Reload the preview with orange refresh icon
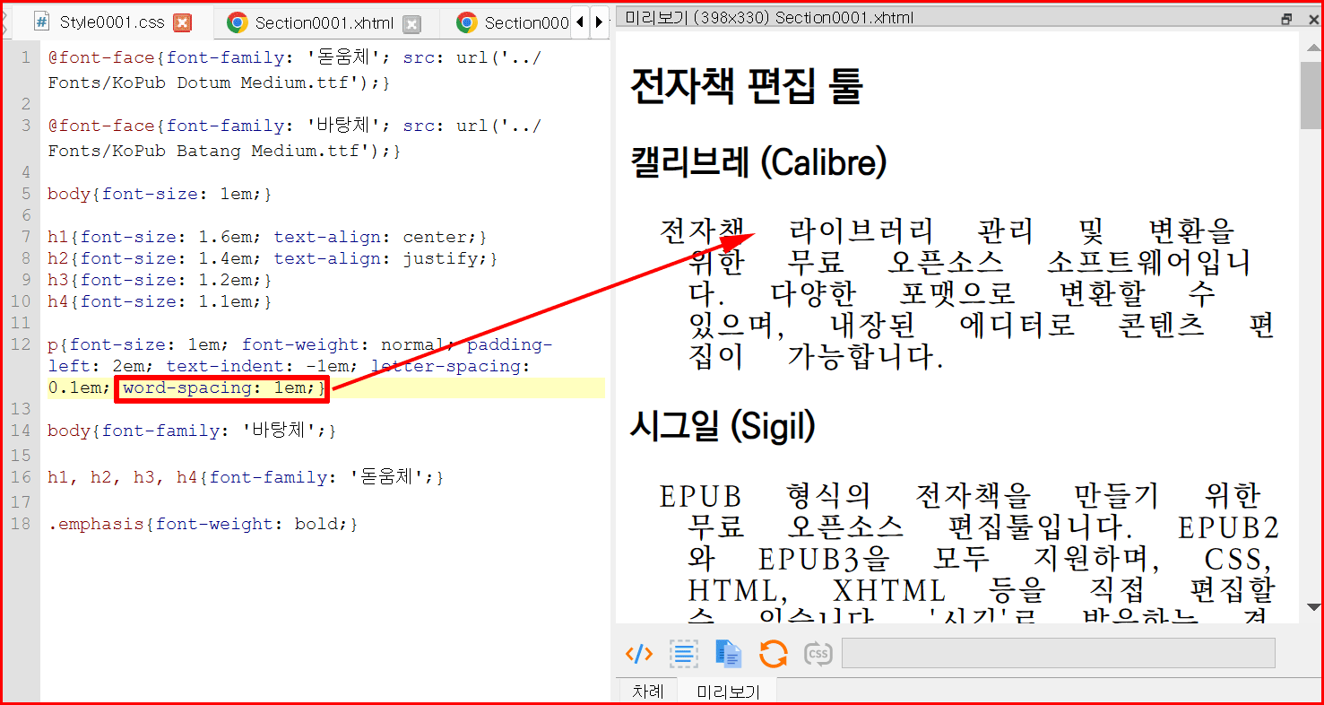The image size is (1324, 705). click(773, 654)
